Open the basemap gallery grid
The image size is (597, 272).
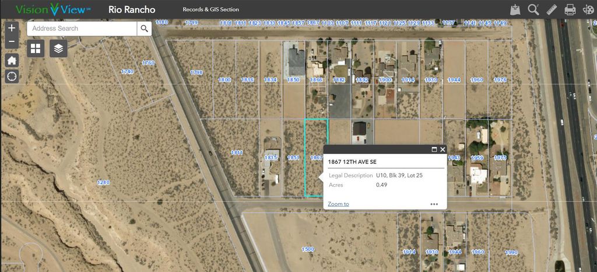click(x=36, y=48)
